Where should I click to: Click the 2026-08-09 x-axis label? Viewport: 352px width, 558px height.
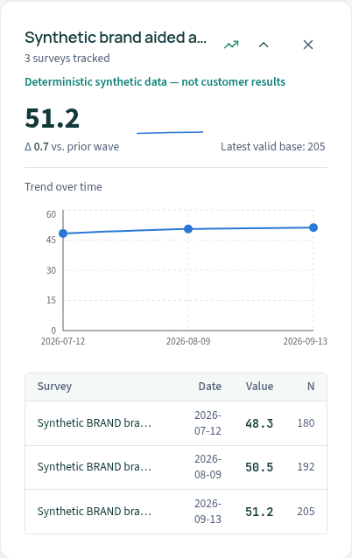tap(188, 341)
